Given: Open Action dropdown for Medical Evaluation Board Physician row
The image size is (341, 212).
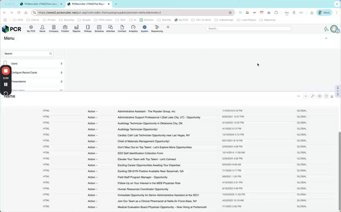Looking at the screenshot, I should (x=92, y=207).
